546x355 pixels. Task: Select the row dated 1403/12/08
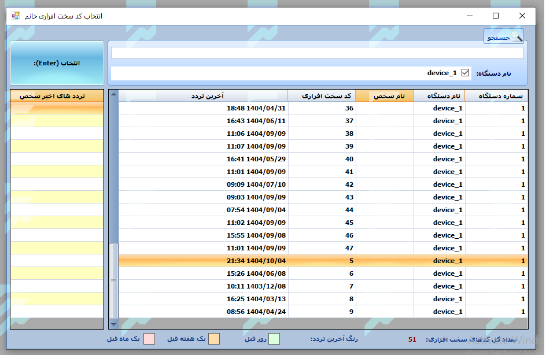click(323, 286)
